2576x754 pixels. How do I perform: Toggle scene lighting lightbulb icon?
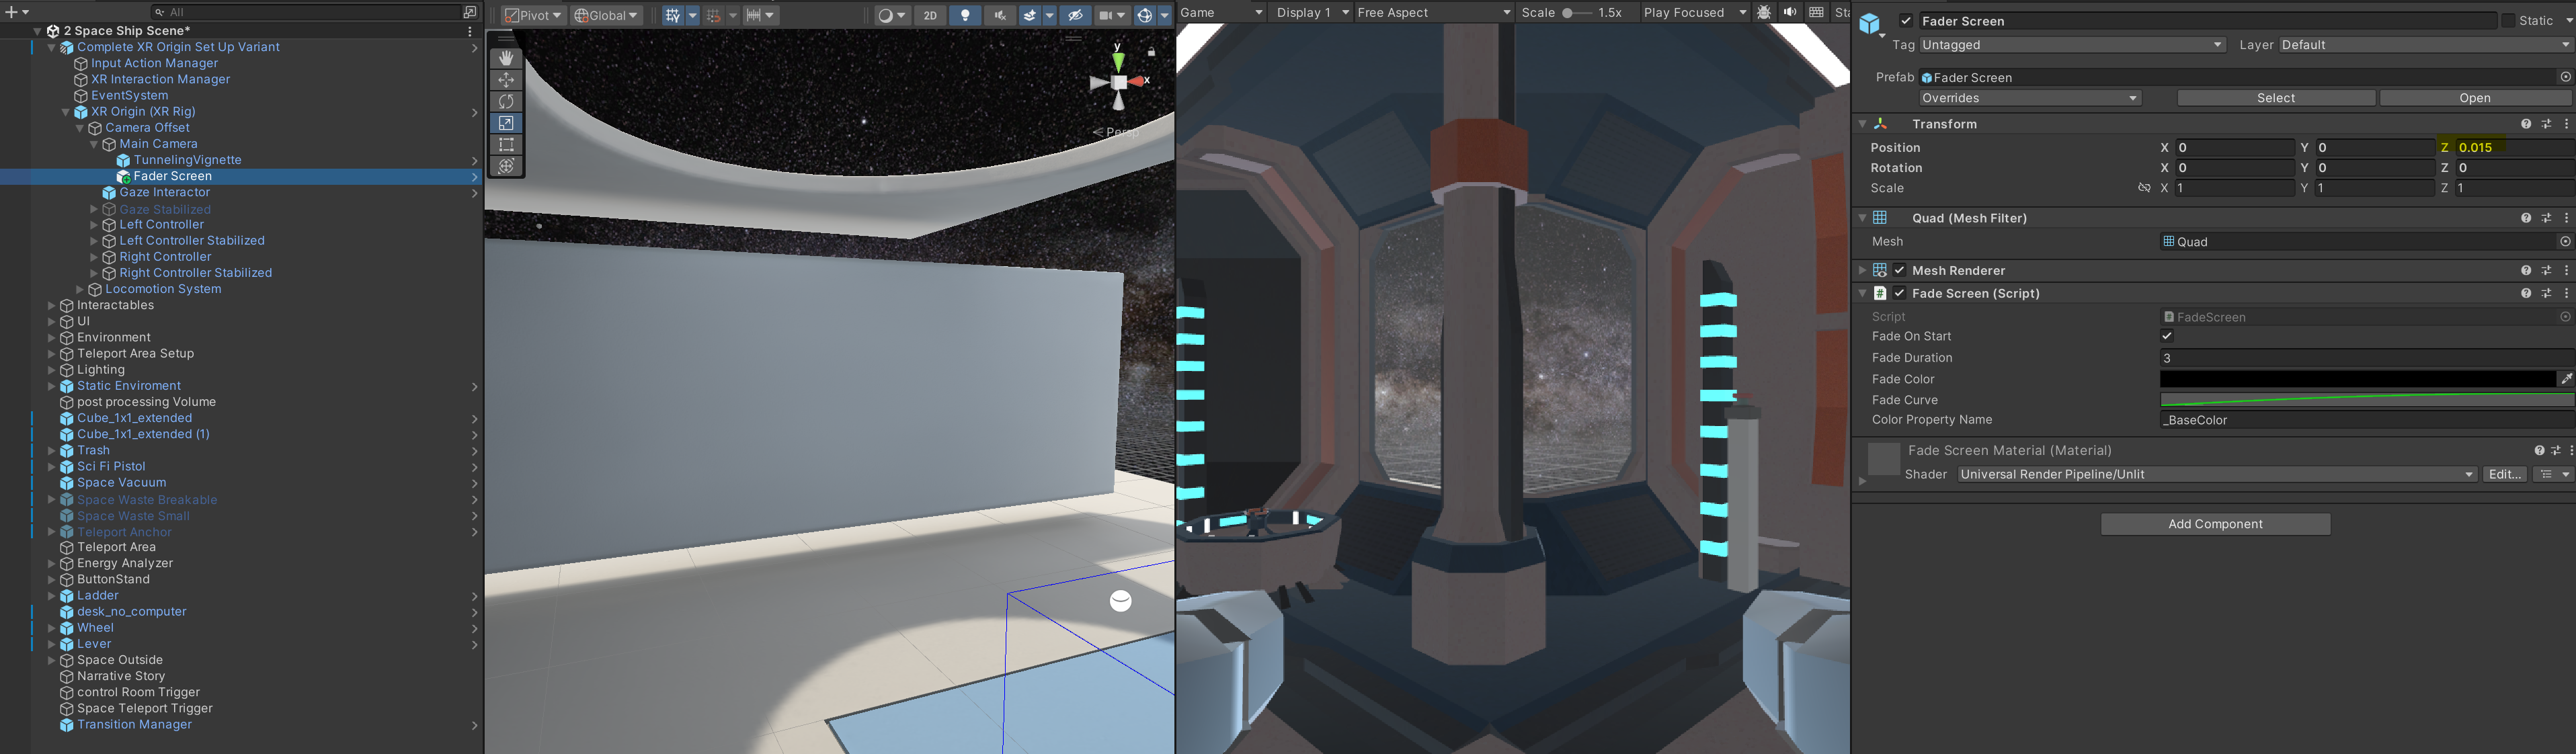tap(965, 15)
